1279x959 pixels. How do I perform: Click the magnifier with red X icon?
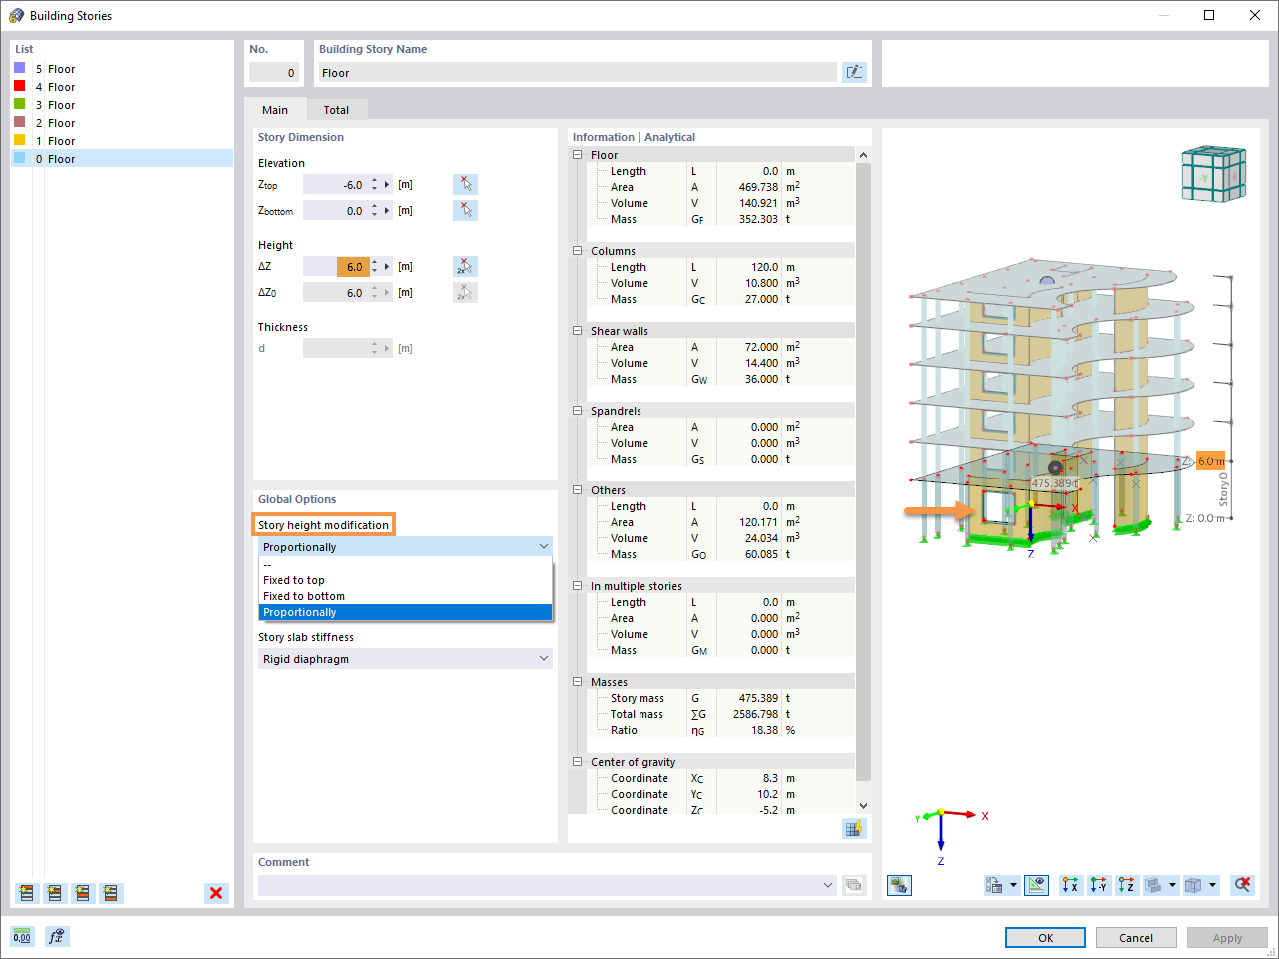(1242, 884)
